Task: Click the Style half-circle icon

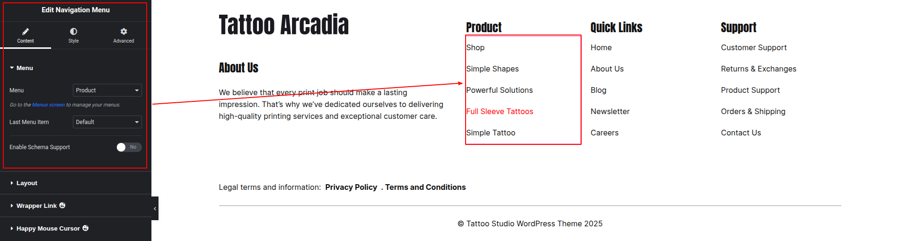Action: click(x=73, y=32)
